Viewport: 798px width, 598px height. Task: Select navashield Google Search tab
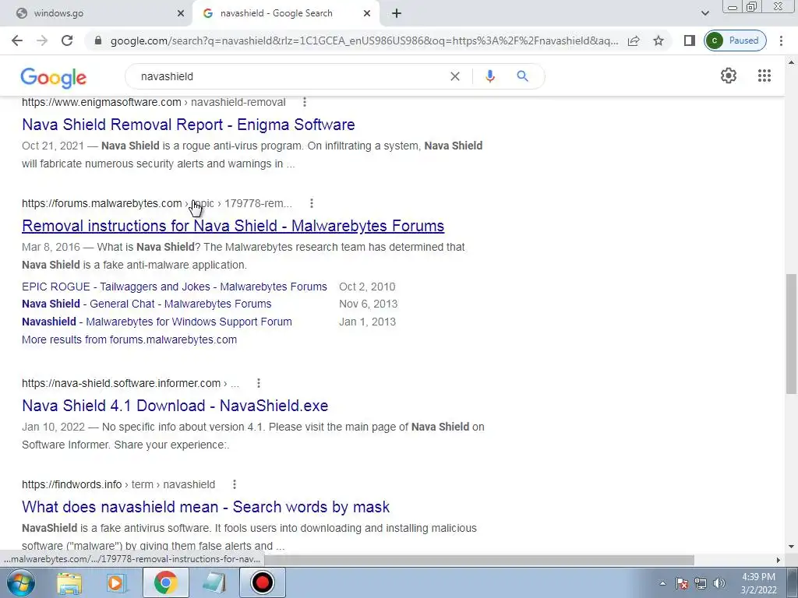285,13
